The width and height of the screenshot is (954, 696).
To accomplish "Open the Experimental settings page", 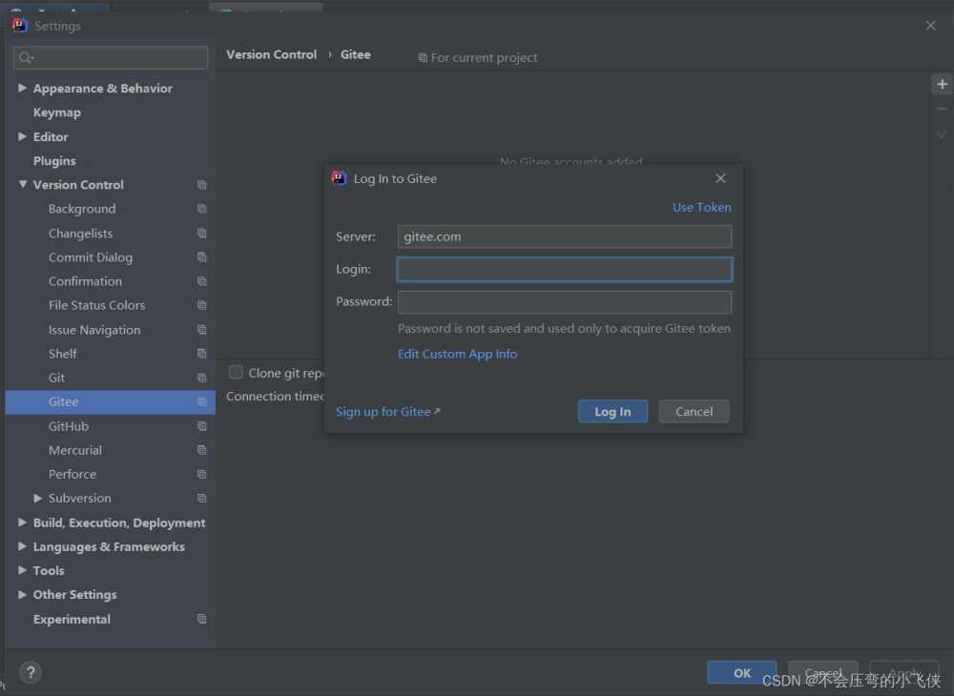I will pos(72,620).
